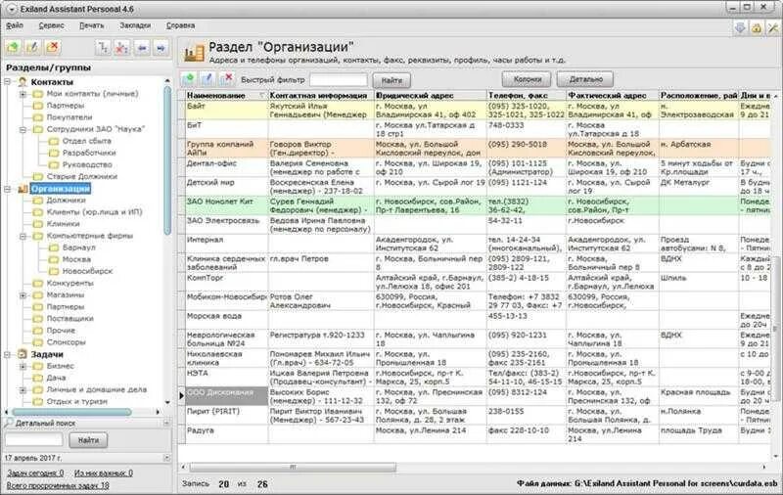The image size is (783, 495).
Task: Click the delete subgroup icon with red X
Action: click(121, 48)
